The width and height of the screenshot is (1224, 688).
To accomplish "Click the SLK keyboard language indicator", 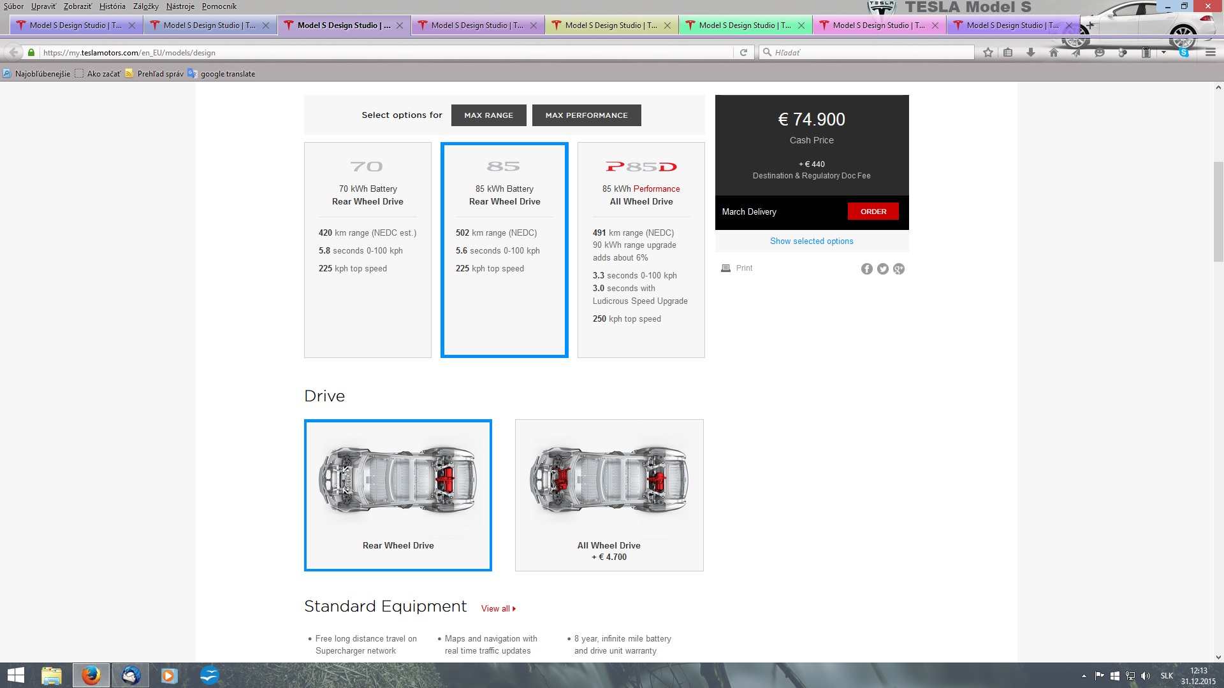I will coord(1167,676).
